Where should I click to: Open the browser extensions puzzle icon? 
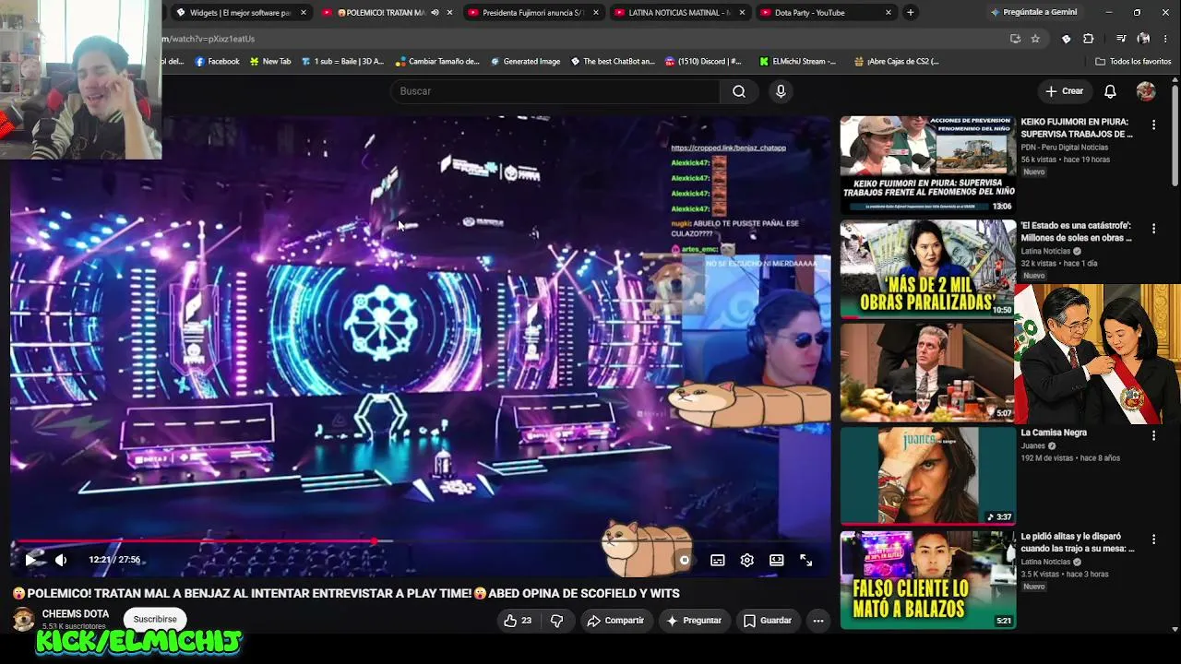click(1089, 39)
